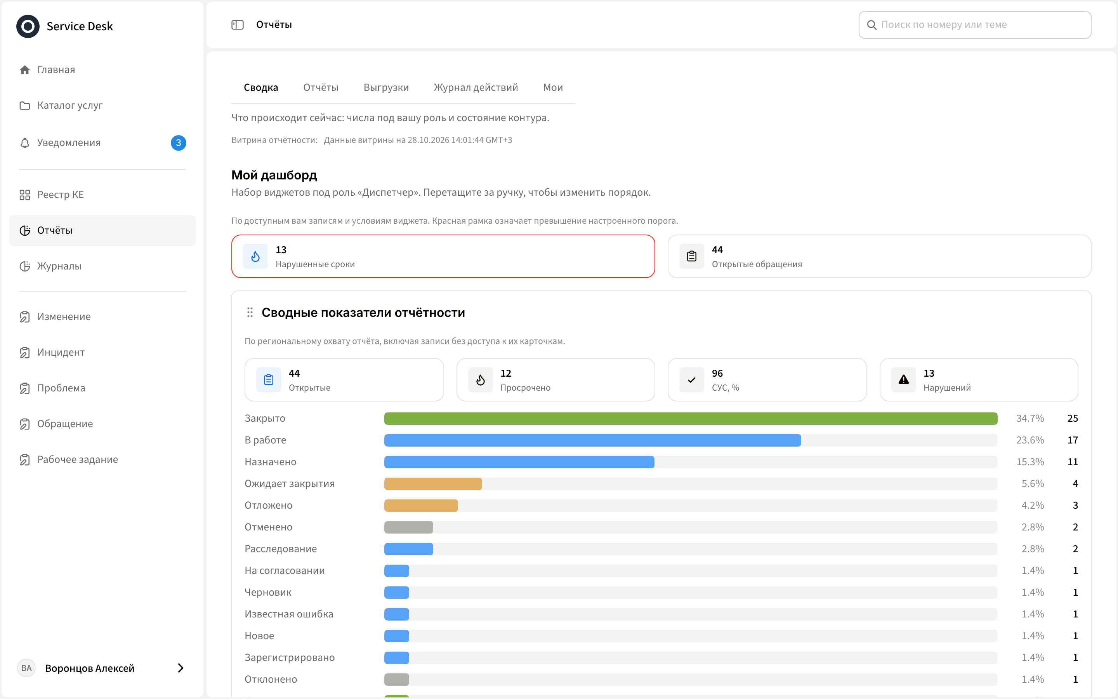This screenshot has height=699, width=1118.
Task: Open the Отчёты tab
Action: (321, 87)
